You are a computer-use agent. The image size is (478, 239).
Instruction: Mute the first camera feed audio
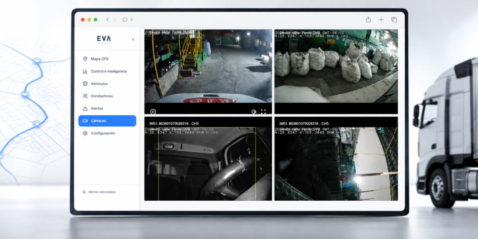point(253,112)
